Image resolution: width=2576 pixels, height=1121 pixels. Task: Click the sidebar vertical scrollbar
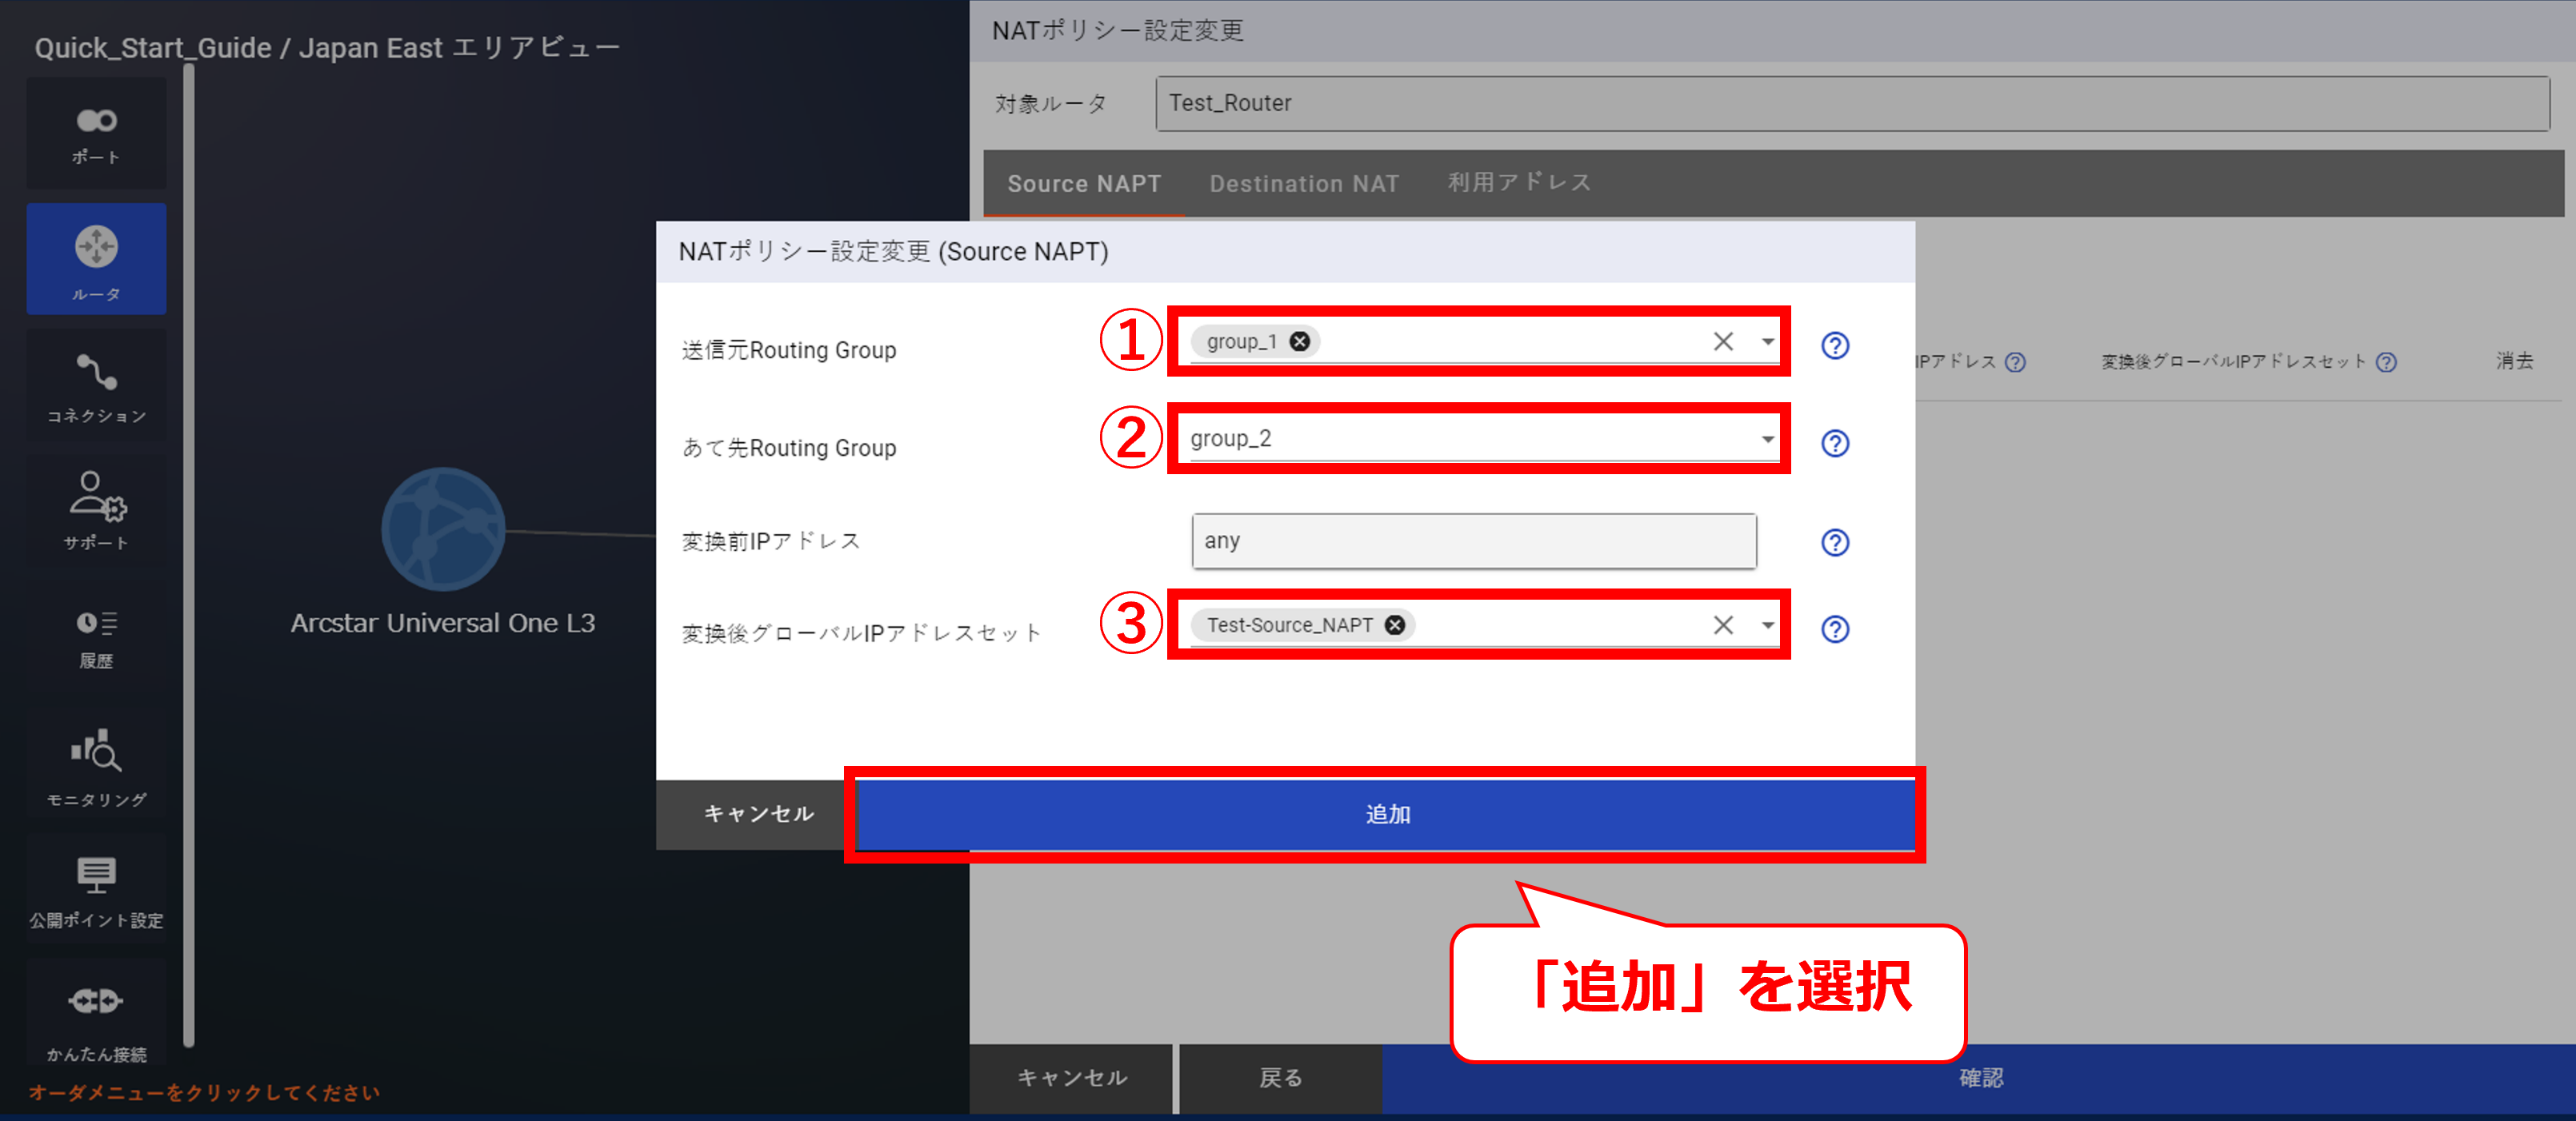[188, 555]
